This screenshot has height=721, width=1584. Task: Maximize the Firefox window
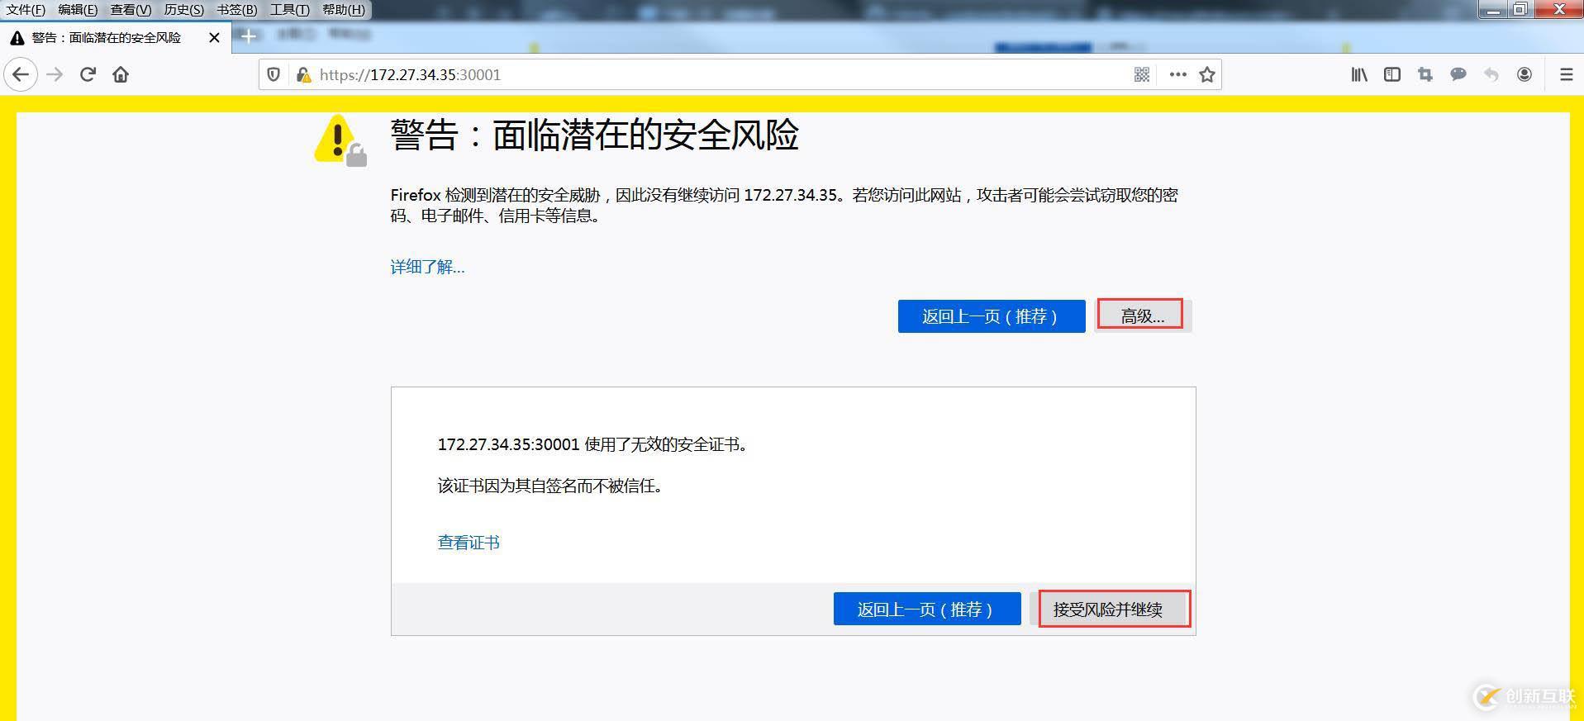[x=1520, y=10]
